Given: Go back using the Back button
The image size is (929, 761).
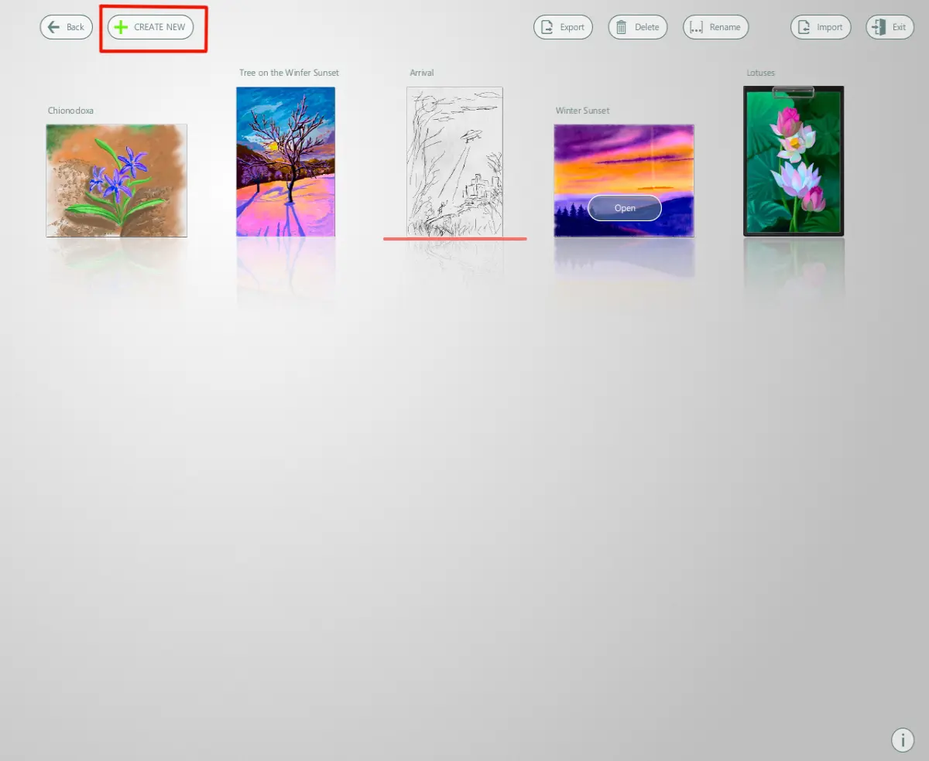Looking at the screenshot, I should 67,27.
